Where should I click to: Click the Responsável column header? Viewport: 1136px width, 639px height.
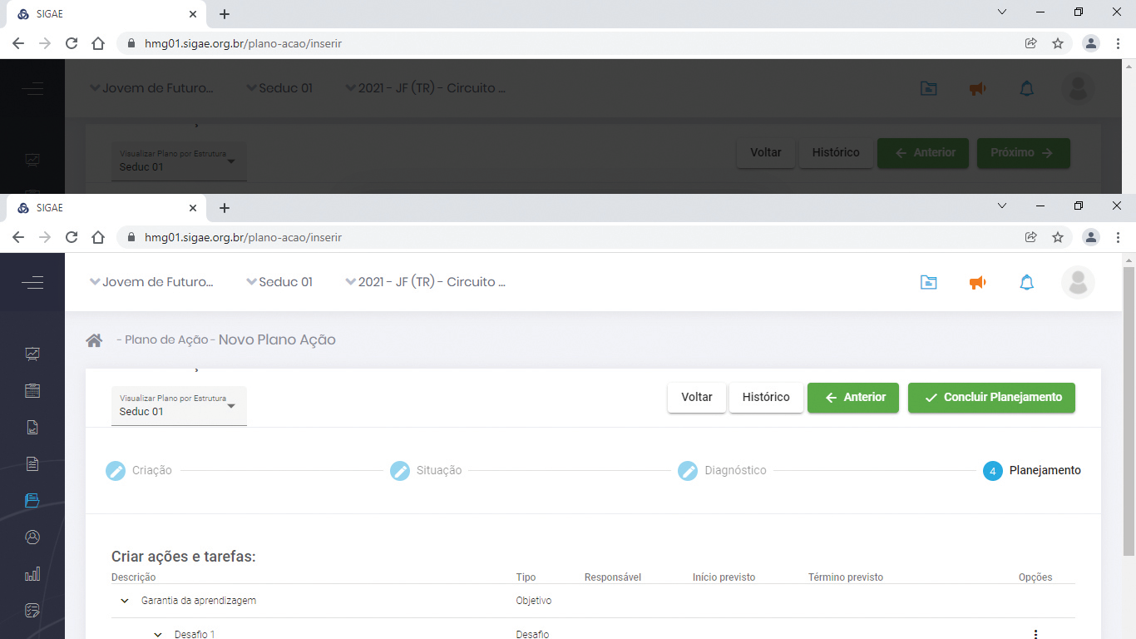pyautogui.click(x=613, y=577)
